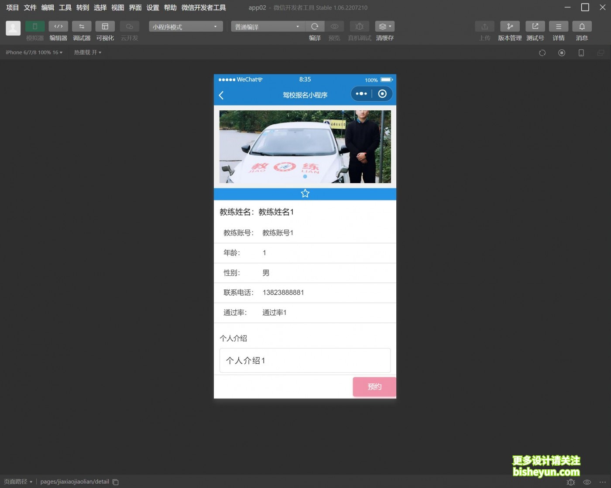Toggle the visualization (可视化) panel
The width and height of the screenshot is (611, 488).
pyautogui.click(x=105, y=27)
